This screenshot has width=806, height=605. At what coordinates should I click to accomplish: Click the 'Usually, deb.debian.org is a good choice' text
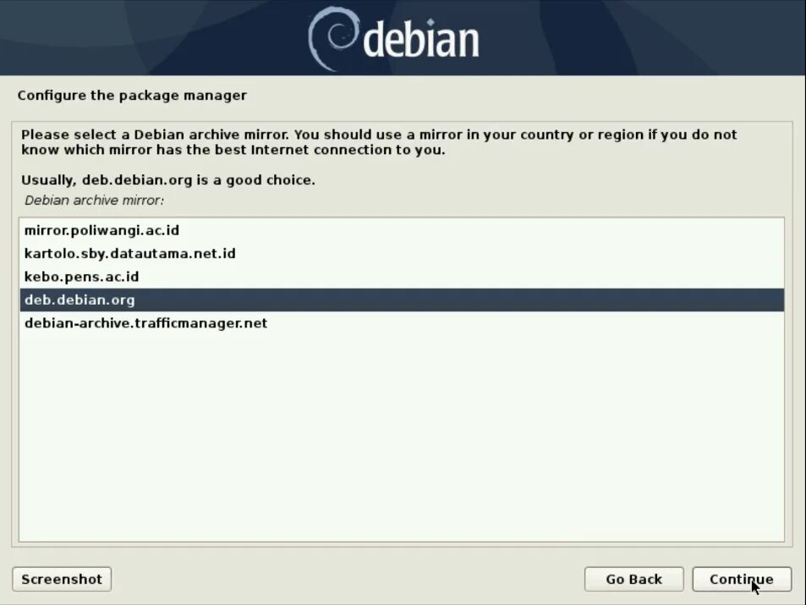point(168,180)
